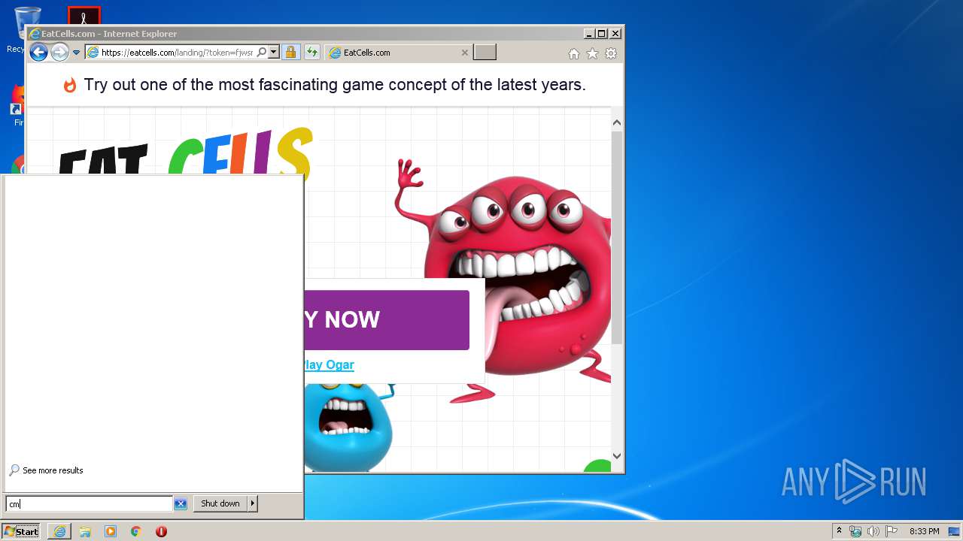Viewport: 963px width, 541px height.
Task: Open the Action Center flag icon
Action: pos(891,531)
